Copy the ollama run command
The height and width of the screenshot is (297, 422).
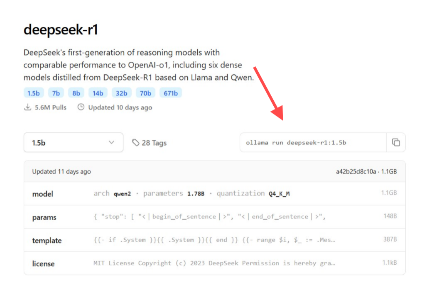395,142
